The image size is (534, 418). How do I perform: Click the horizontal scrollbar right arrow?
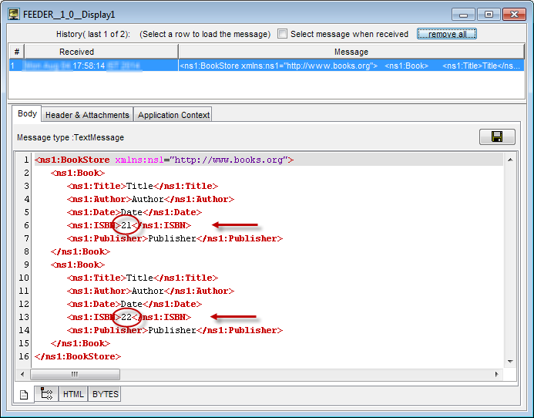[x=497, y=374]
